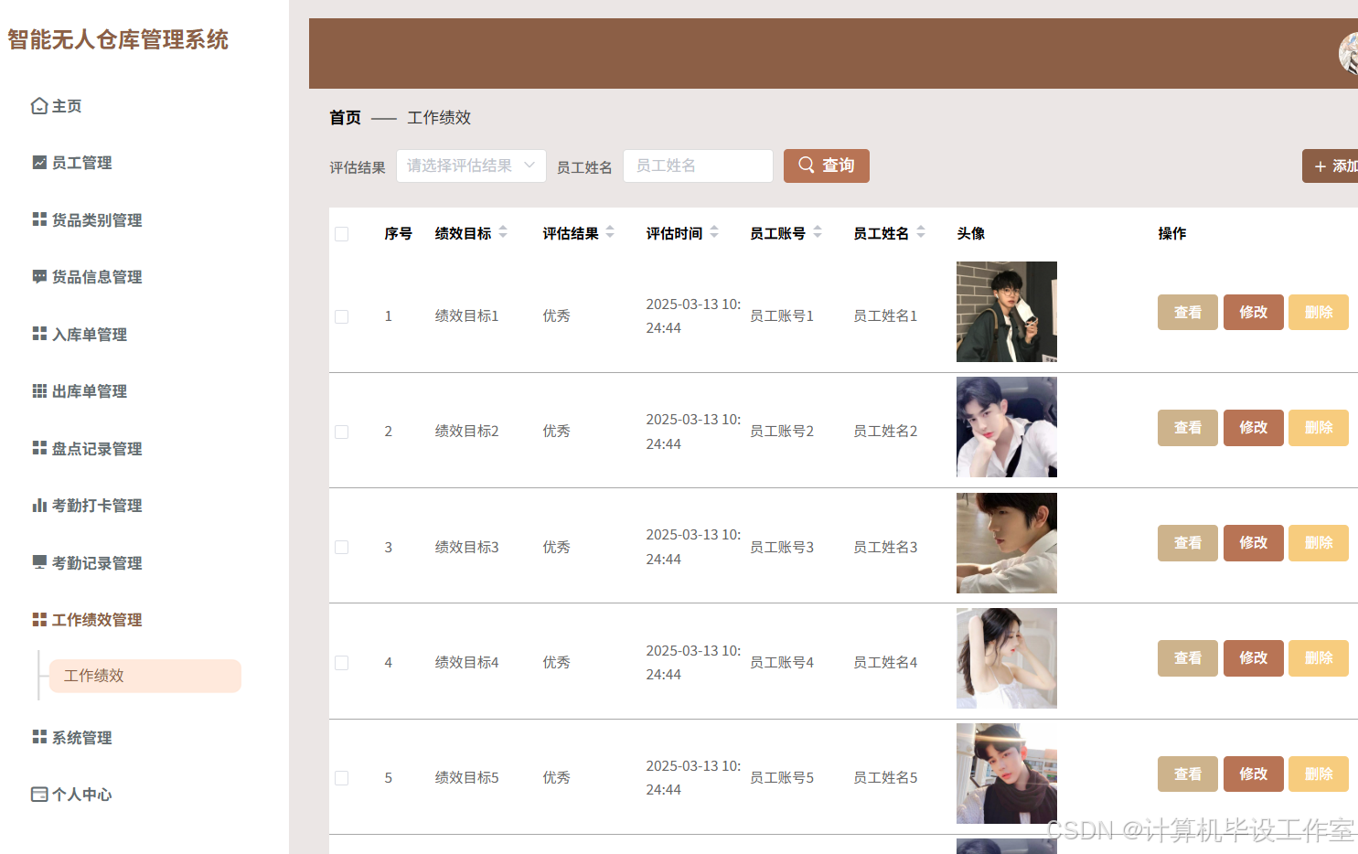Click 删除 for 员工姓名1 row

[1319, 312]
